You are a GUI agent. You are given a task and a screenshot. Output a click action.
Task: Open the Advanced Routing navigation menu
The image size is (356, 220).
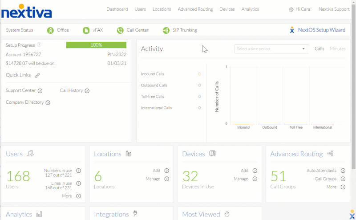click(195, 9)
